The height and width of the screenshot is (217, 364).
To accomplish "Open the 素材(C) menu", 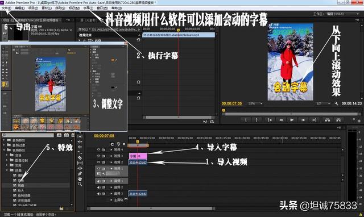I will click(x=47, y=8).
